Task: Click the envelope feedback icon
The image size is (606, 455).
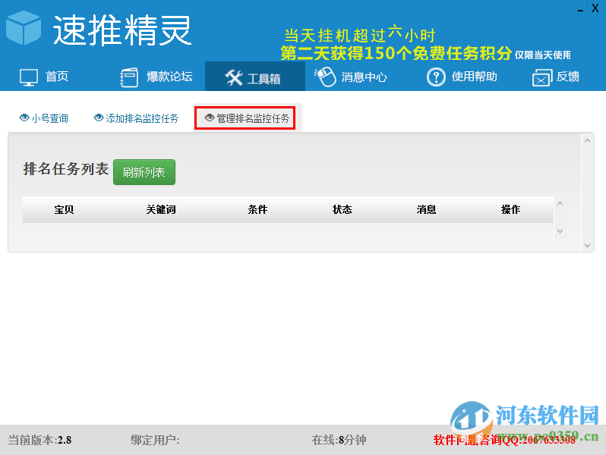Action: point(542,77)
